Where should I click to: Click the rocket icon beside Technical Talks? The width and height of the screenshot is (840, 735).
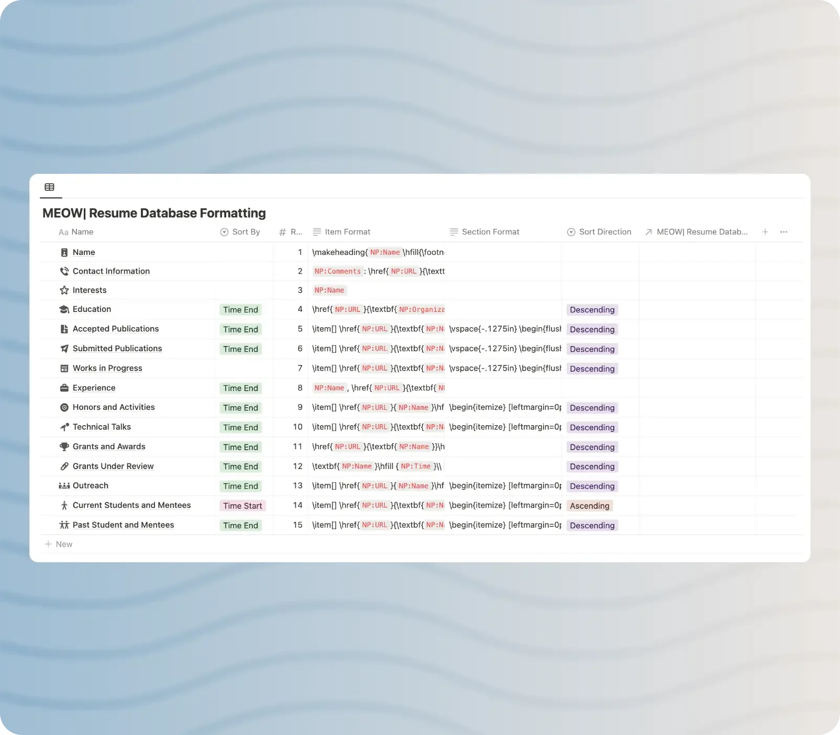(64, 427)
